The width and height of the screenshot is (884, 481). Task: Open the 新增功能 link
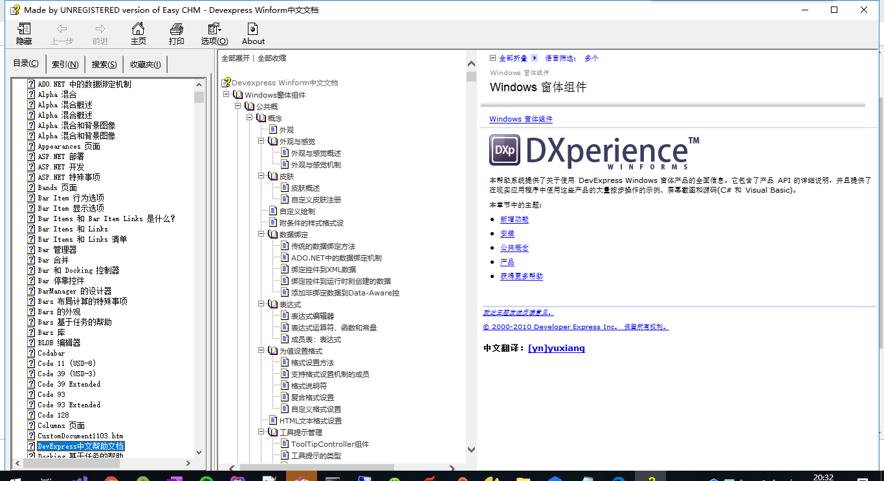click(x=514, y=219)
